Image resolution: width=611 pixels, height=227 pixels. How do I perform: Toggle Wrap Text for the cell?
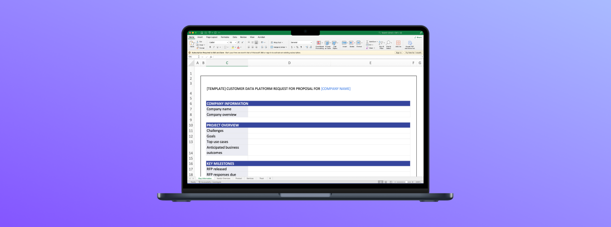click(275, 42)
